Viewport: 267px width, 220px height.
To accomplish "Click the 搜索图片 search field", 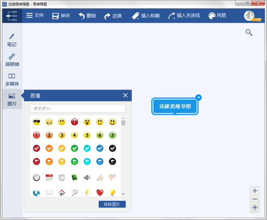I will point(78,108).
